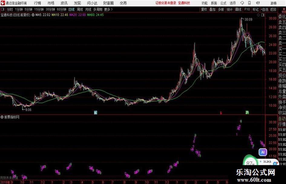Image resolution: width=286 pixels, height=184 pixels.
Task: Open the mail message icon
Action: [258, 3]
